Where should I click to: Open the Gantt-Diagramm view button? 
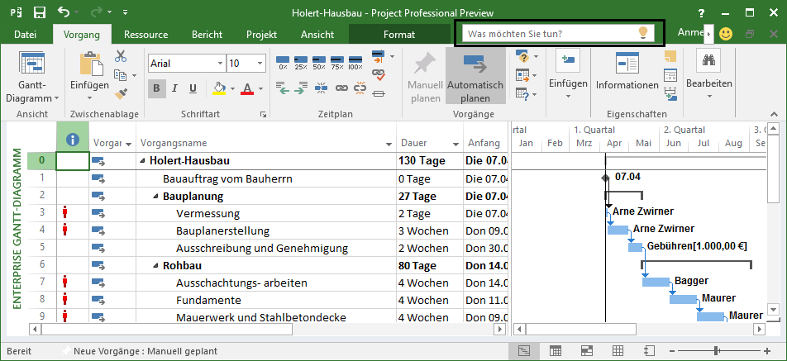[32, 77]
